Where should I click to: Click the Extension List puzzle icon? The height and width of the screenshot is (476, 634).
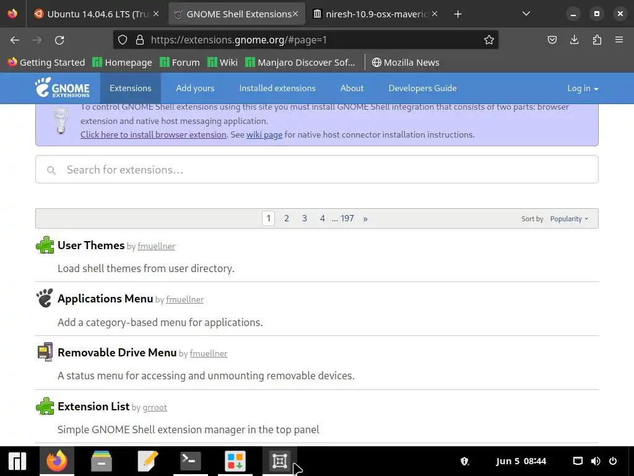click(x=45, y=406)
